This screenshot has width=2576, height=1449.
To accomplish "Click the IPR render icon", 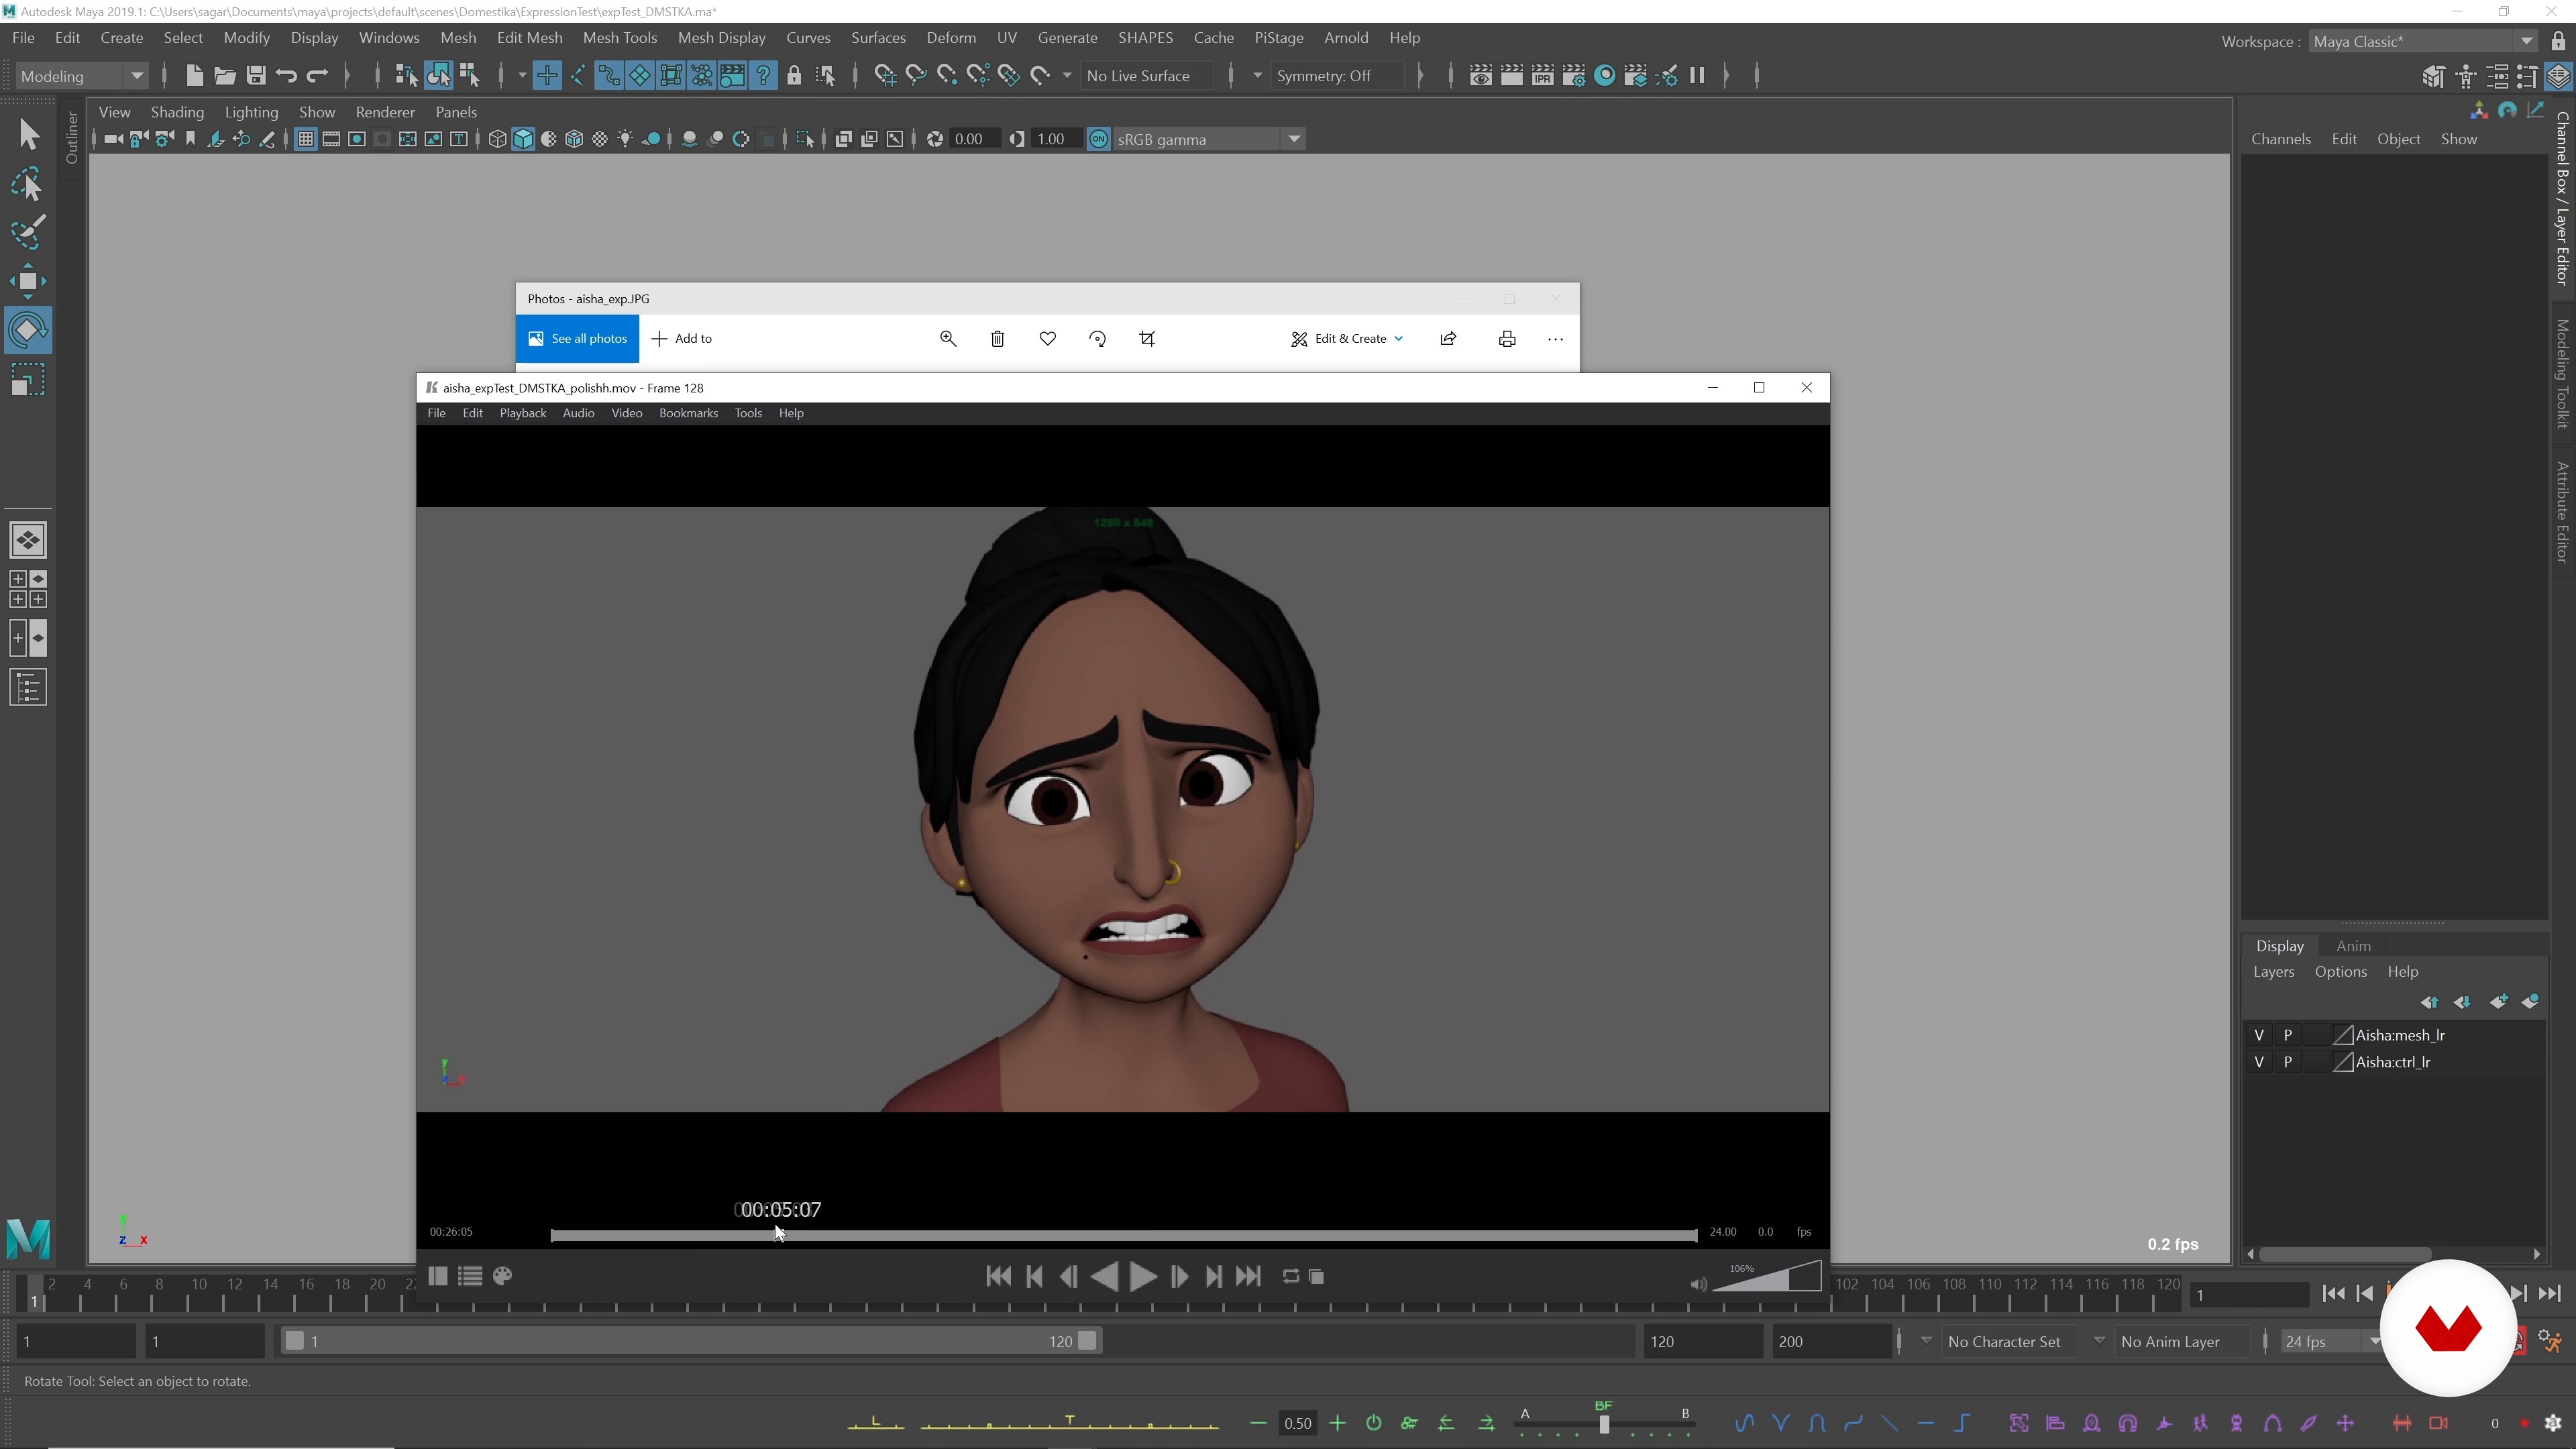I will [1542, 75].
